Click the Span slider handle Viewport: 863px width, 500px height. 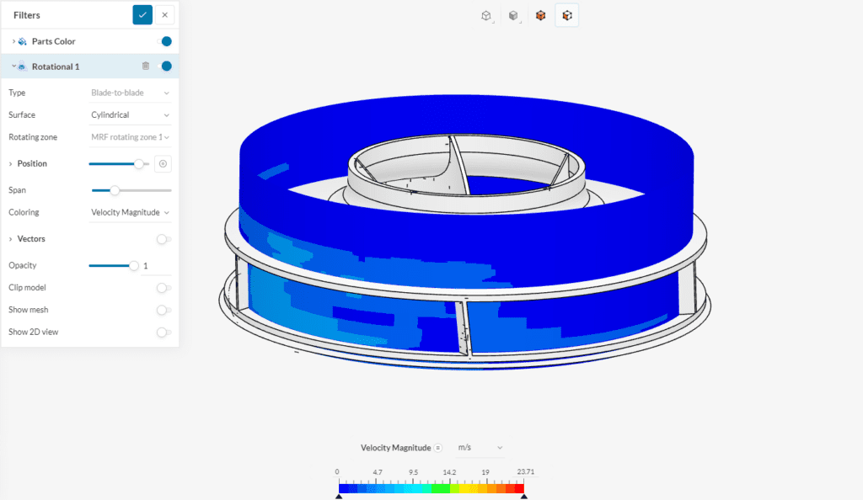(x=113, y=190)
